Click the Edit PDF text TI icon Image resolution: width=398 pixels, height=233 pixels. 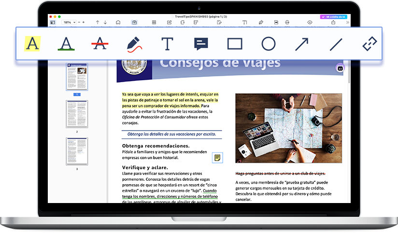244,22
